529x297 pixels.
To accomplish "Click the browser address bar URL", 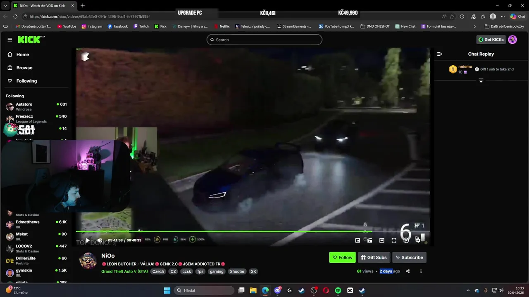I will point(90,16).
